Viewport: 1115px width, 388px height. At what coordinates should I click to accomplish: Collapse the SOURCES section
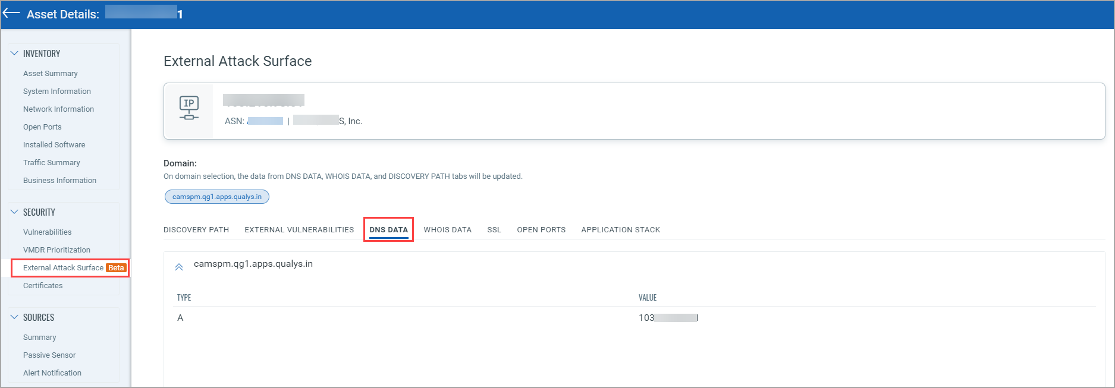[x=14, y=317]
